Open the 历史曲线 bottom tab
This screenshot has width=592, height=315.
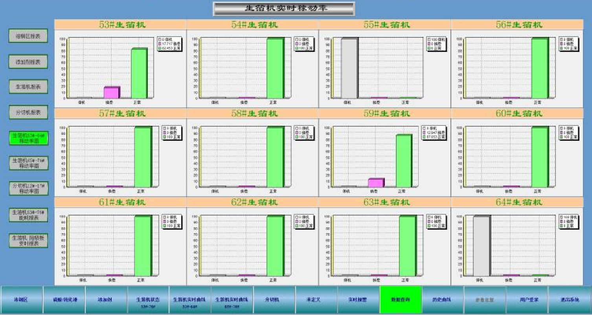point(443,300)
